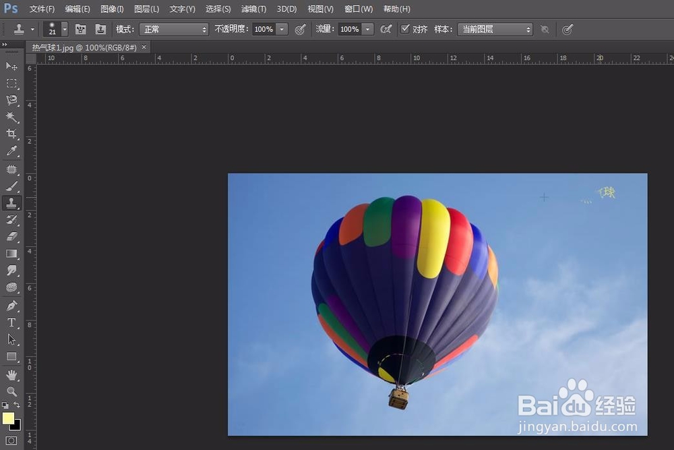This screenshot has height=450, width=674.
Task: Expand the collapsed toolbox double arrow
Action: 5,45
